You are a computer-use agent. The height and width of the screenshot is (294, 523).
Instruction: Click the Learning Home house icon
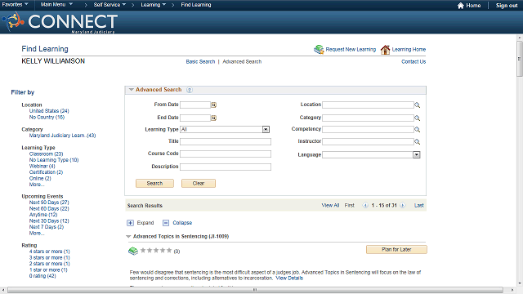click(x=385, y=50)
